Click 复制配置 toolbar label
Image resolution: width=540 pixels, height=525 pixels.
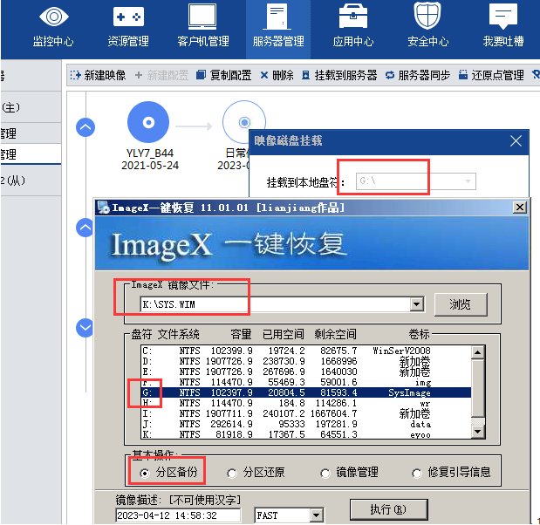[230, 75]
